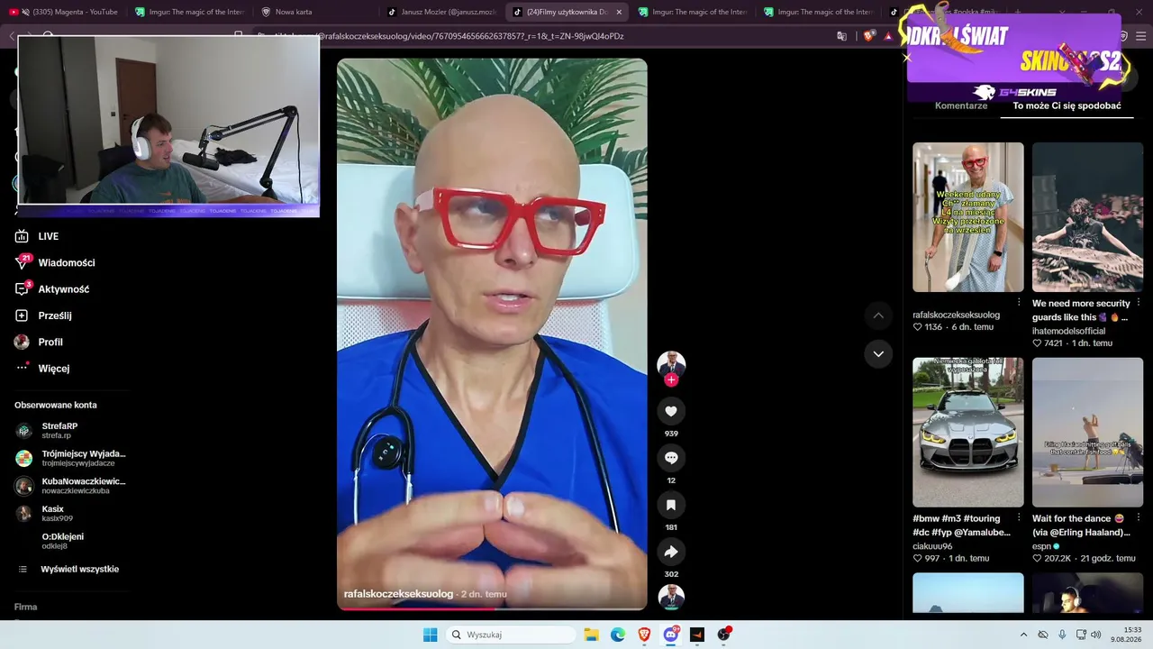Open Microsoft Edge from the taskbar

pyautogui.click(x=618, y=635)
